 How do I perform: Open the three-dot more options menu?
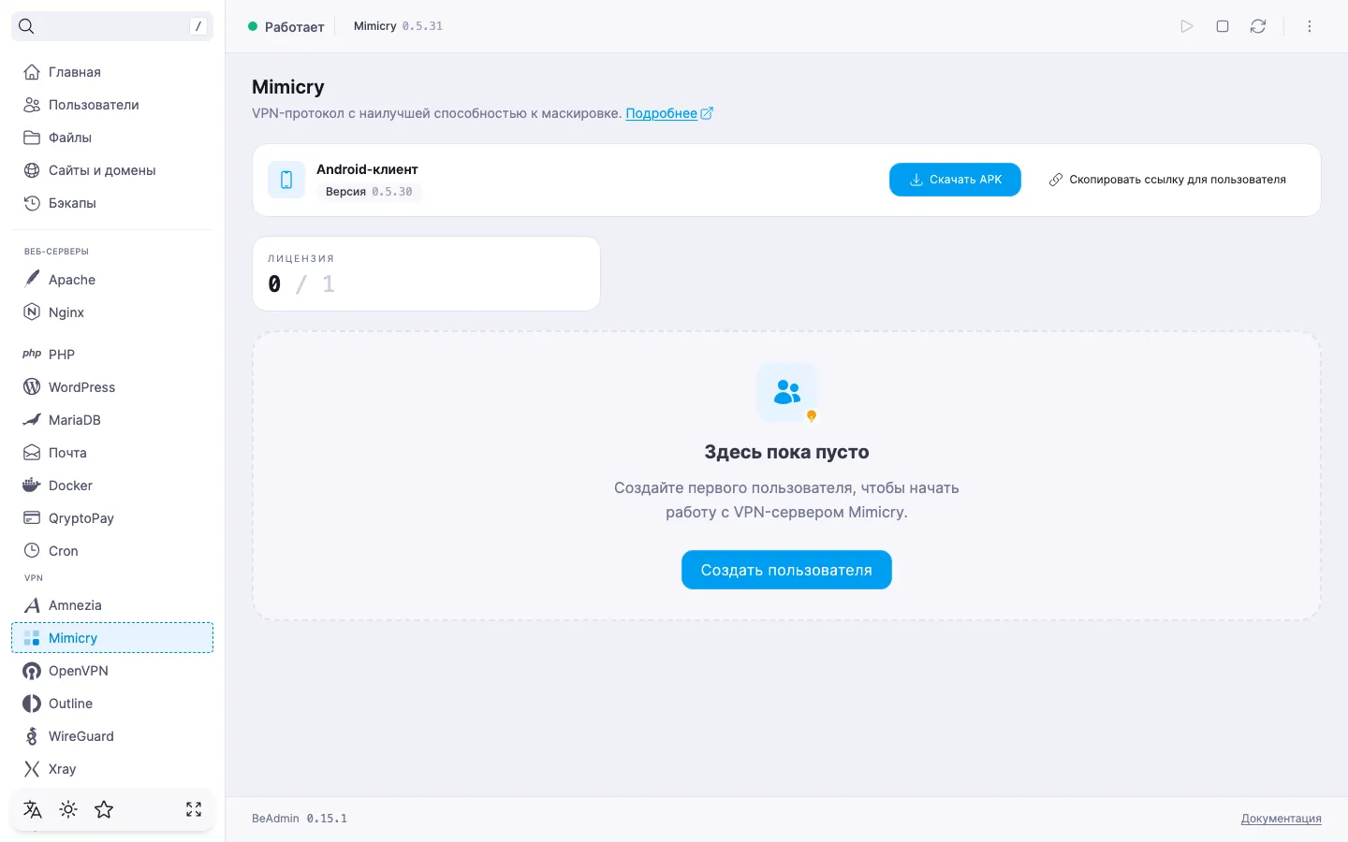[x=1310, y=26]
